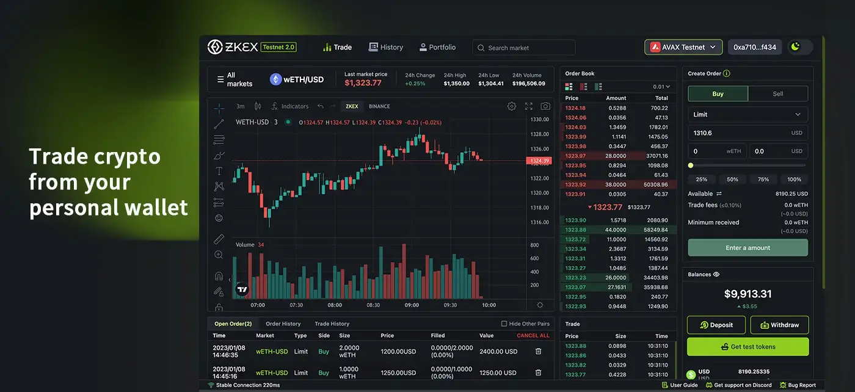Open the chart settings gear
Viewport: 855px width, 392px height.
pyautogui.click(x=512, y=106)
